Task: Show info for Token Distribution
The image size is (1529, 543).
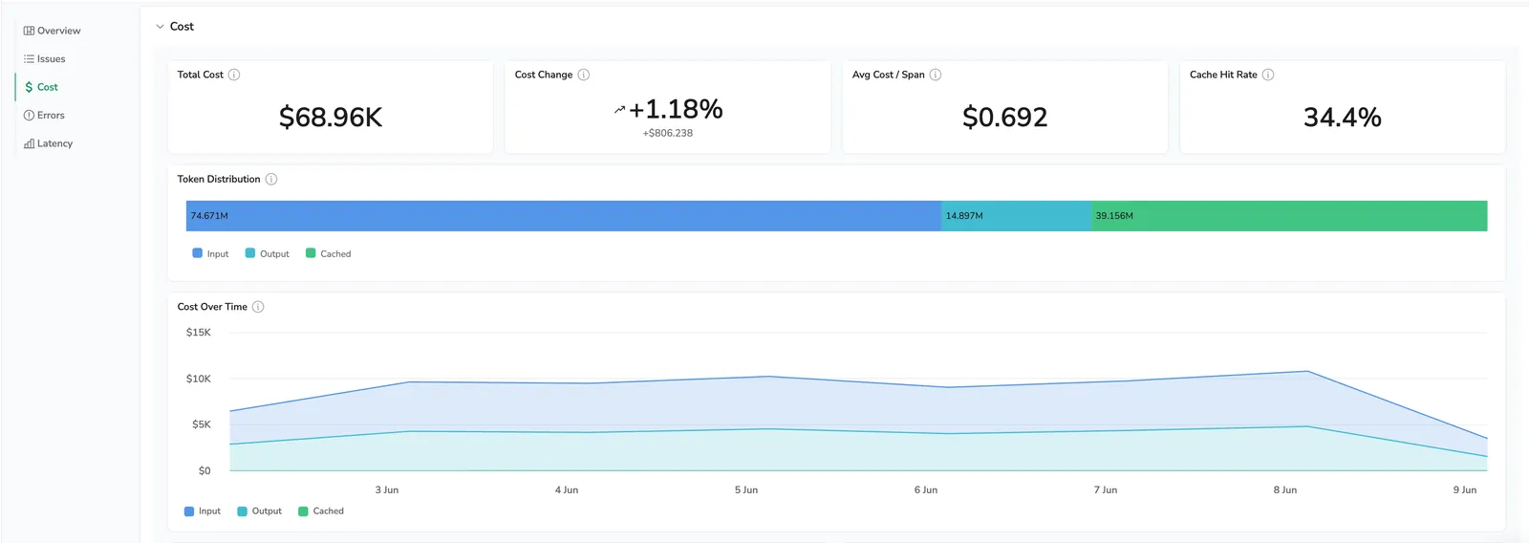Action: (x=271, y=180)
